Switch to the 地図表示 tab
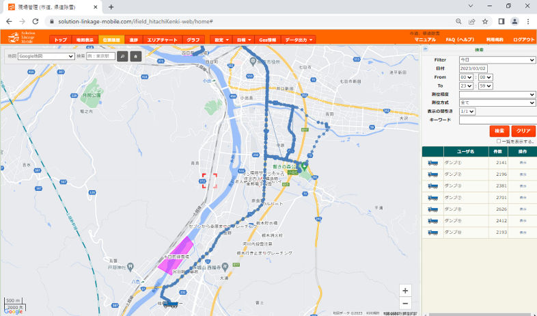 tap(85, 40)
